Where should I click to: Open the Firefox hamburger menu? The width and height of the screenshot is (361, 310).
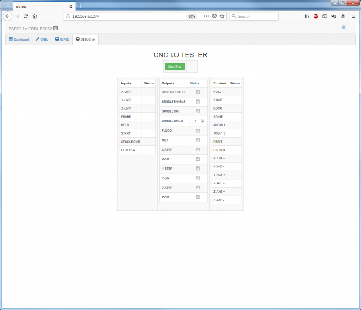[353, 16]
